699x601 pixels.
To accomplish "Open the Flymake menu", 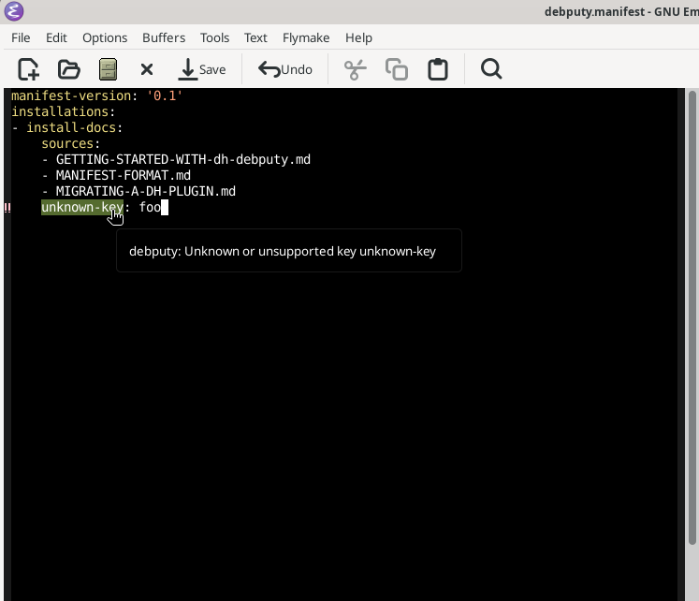I will [x=306, y=37].
